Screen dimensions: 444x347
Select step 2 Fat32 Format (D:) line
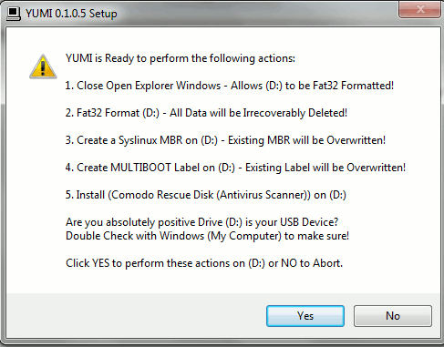(206, 113)
